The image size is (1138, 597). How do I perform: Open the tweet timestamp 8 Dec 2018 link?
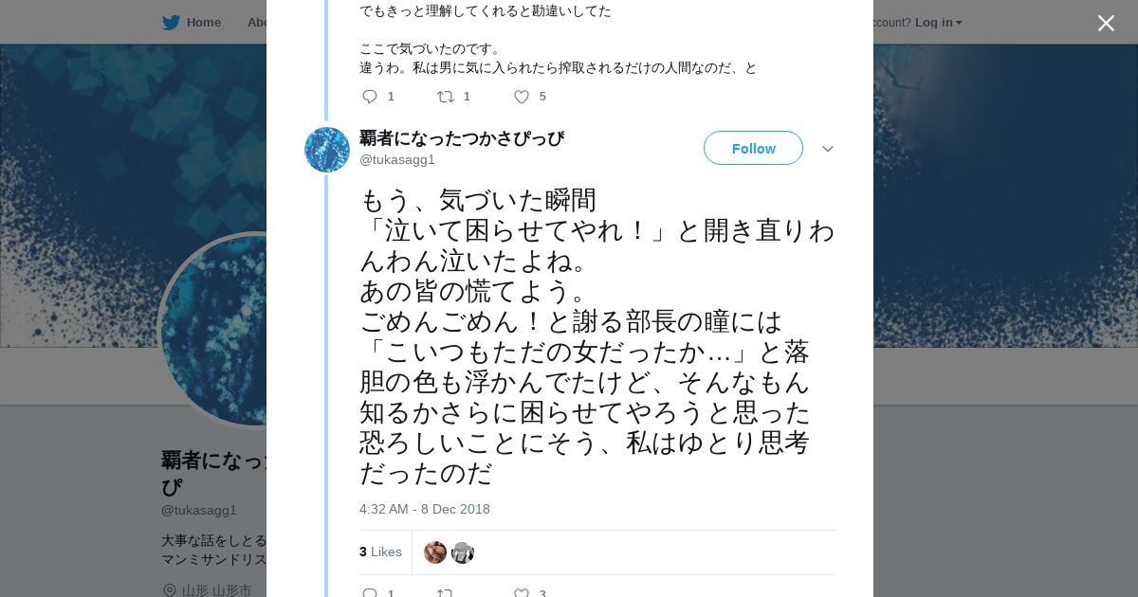click(425, 509)
